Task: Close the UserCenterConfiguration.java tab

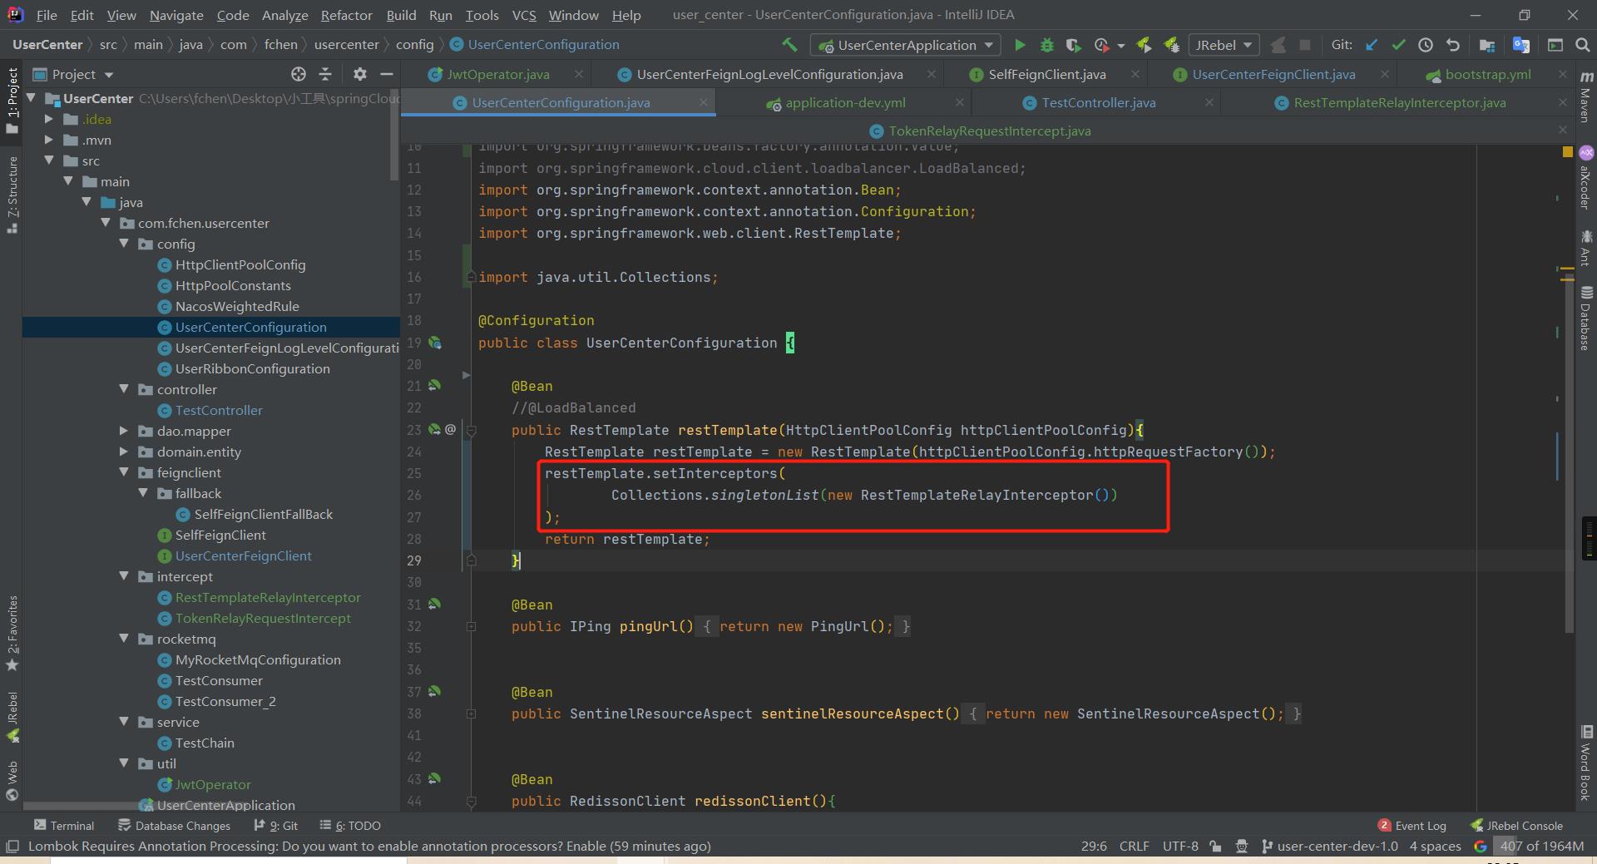Action: point(703,102)
